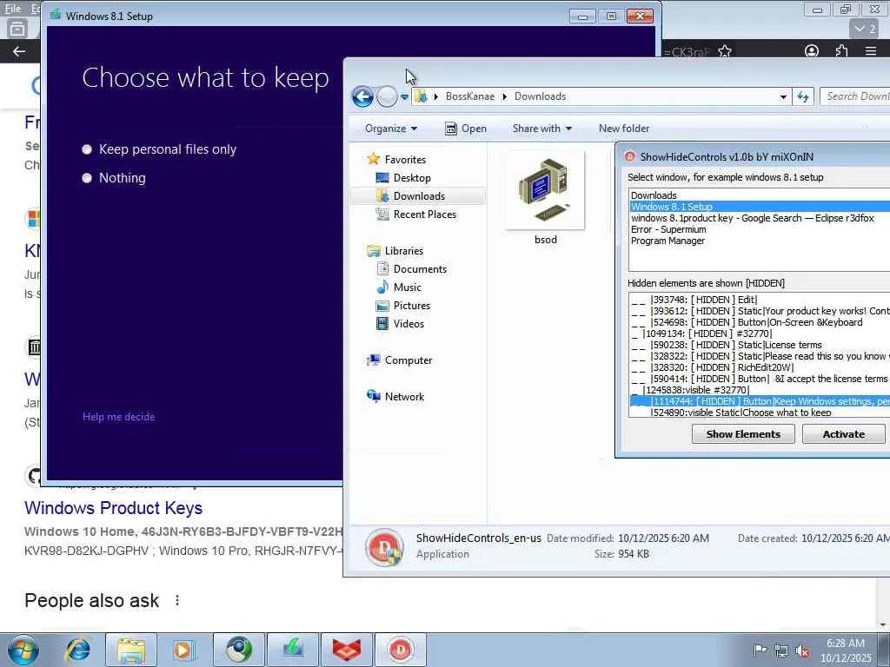Select hidden Keep Windows settings button element
Viewport: 890px width, 667px height.
pyautogui.click(x=760, y=401)
